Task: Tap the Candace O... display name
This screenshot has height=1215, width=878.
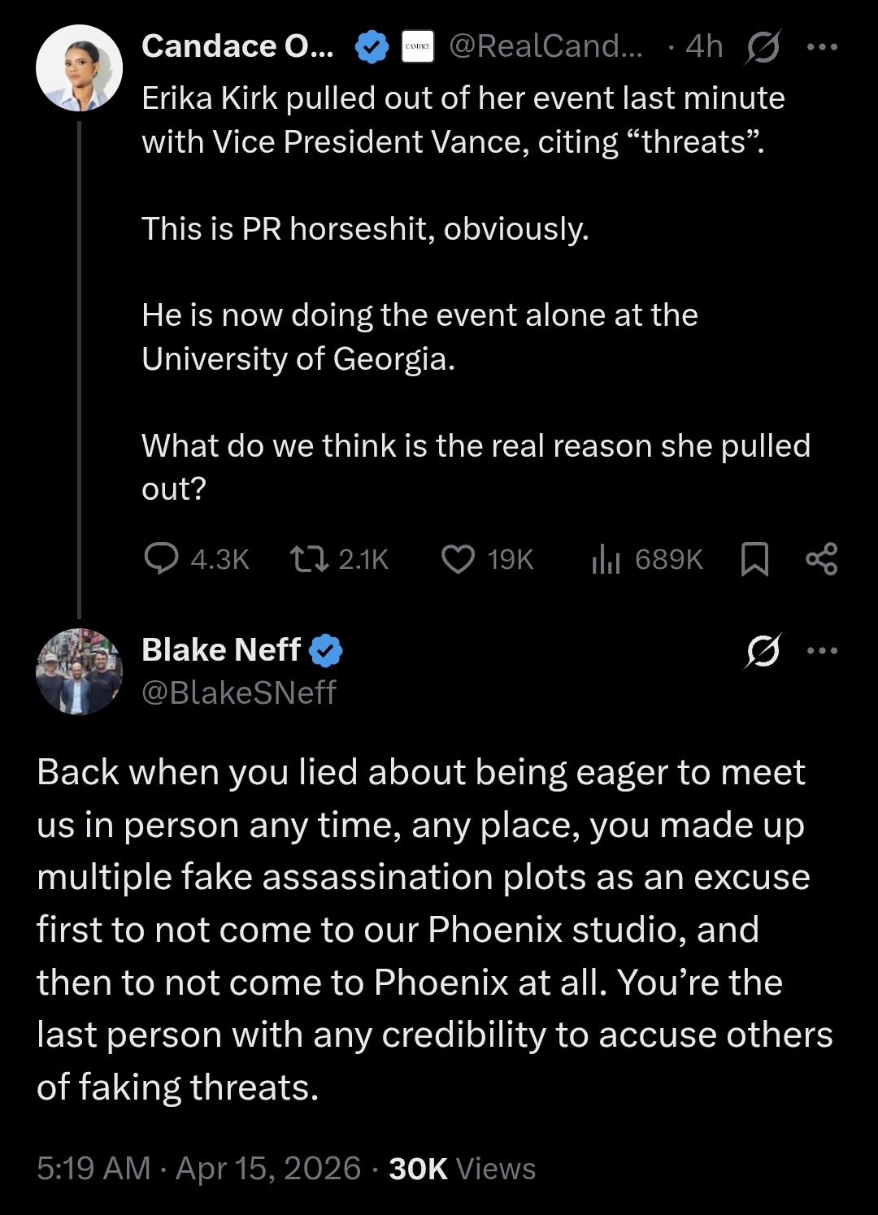Action: 237,47
